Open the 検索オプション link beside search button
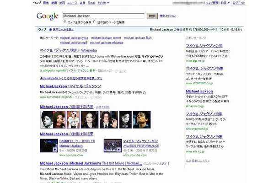Screen dimensions: 279x183 point(168,16)
